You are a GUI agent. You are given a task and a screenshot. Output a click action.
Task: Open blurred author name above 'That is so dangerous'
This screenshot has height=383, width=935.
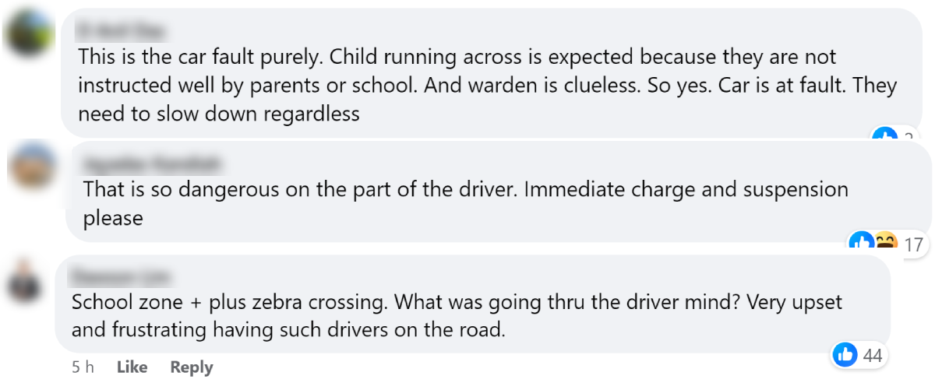(153, 164)
